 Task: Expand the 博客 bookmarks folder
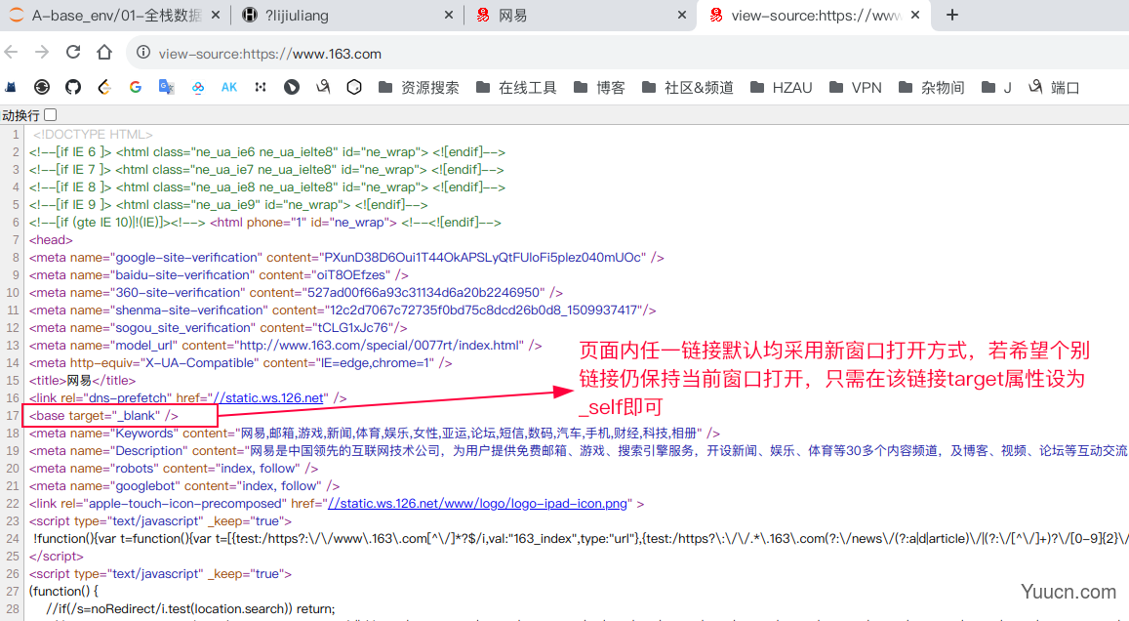point(599,87)
